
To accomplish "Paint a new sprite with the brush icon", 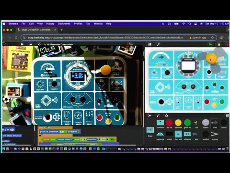I will pos(158,115).
